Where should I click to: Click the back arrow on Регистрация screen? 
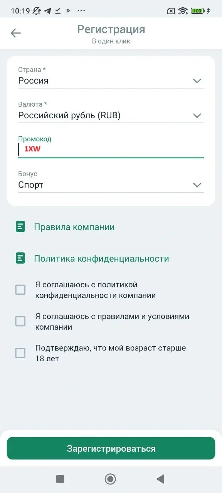point(15,33)
